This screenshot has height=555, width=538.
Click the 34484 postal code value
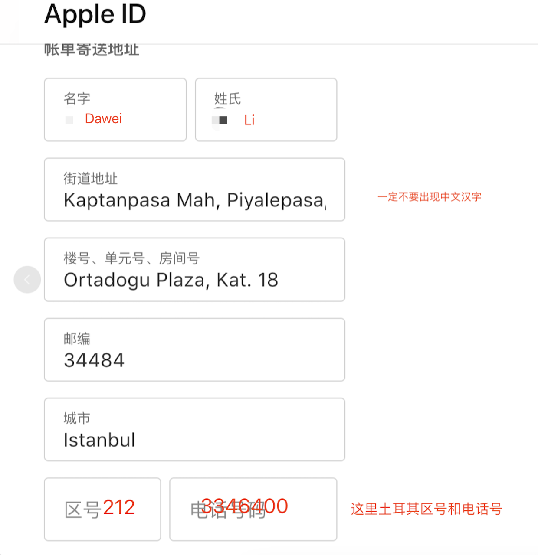[x=94, y=360]
